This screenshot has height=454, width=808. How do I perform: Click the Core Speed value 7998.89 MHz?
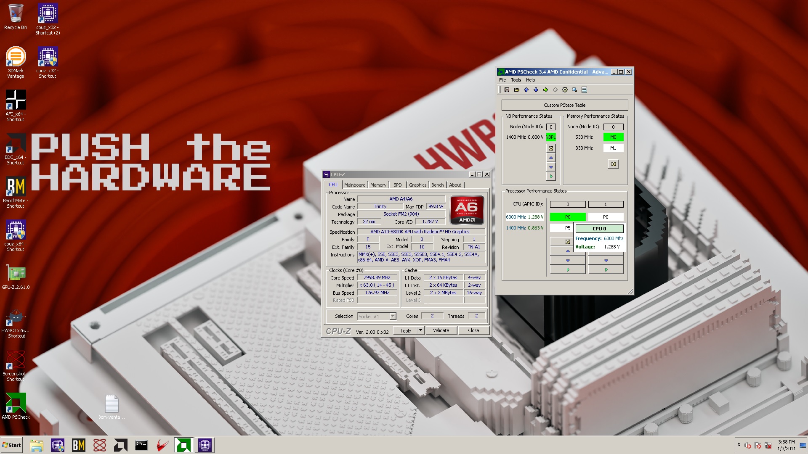pyautogui.click(x=377, y=277)
